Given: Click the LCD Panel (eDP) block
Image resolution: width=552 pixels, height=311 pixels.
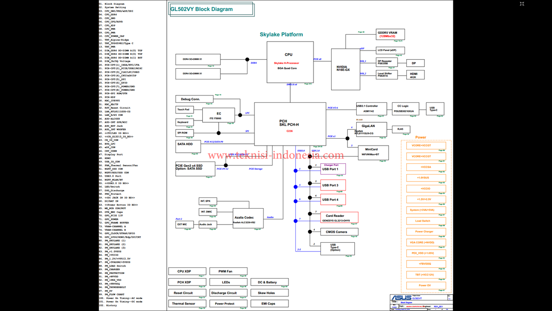Looking at the screenshot, I should point(390,50).
